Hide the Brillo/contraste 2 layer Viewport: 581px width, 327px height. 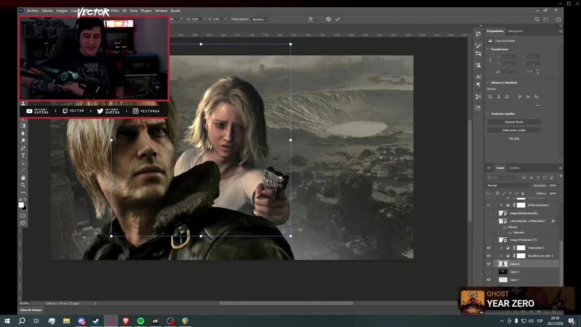[x=489, y=205]
